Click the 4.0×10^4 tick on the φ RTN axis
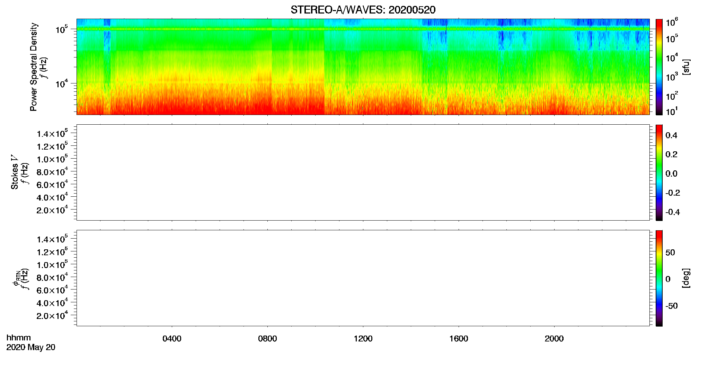The image size is (726, 374). coord(52,303)
